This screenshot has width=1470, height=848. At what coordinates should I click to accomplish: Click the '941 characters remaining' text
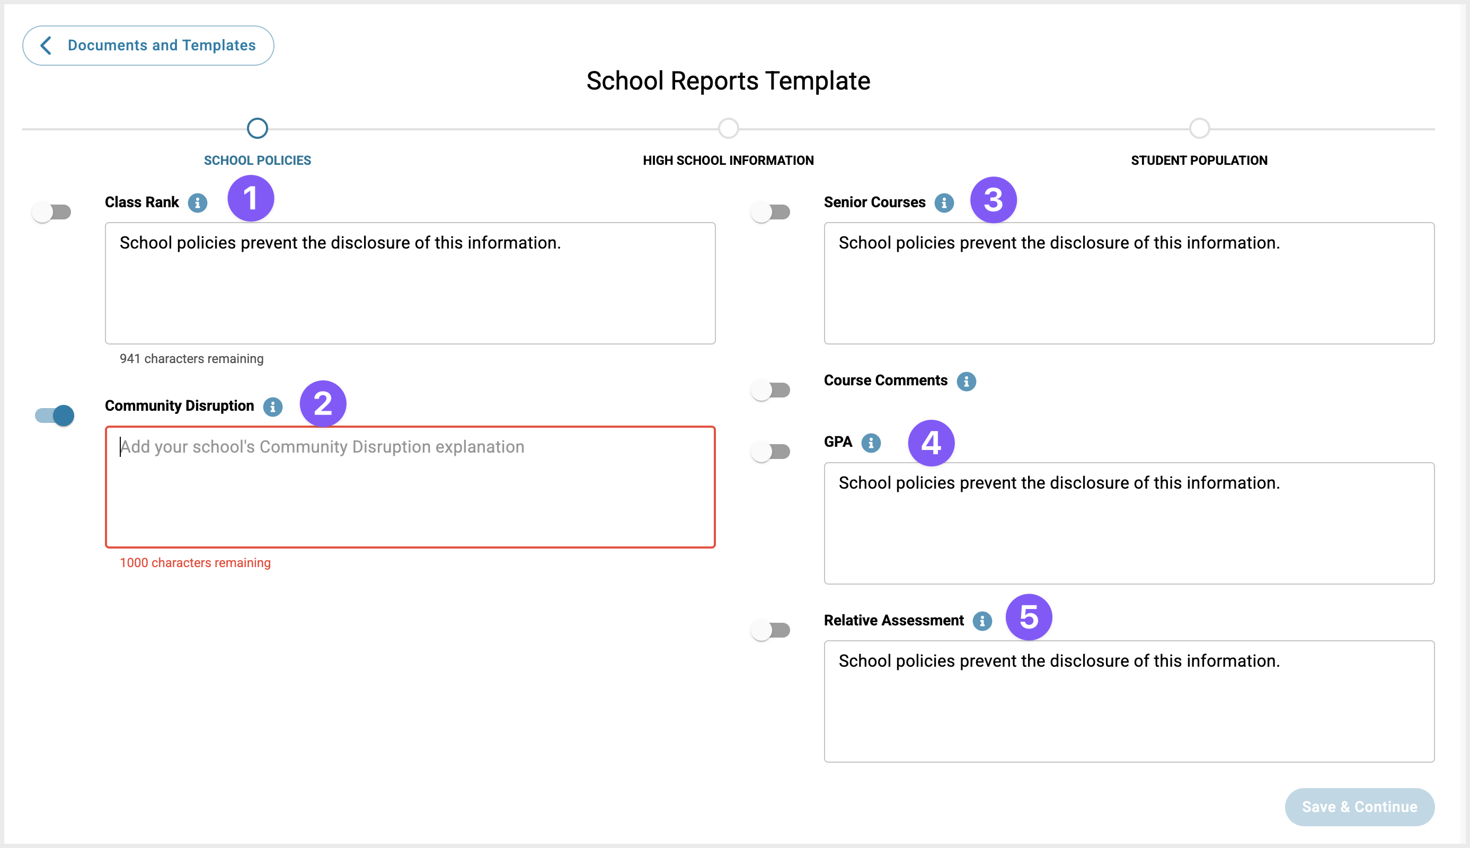pos(191,359)
